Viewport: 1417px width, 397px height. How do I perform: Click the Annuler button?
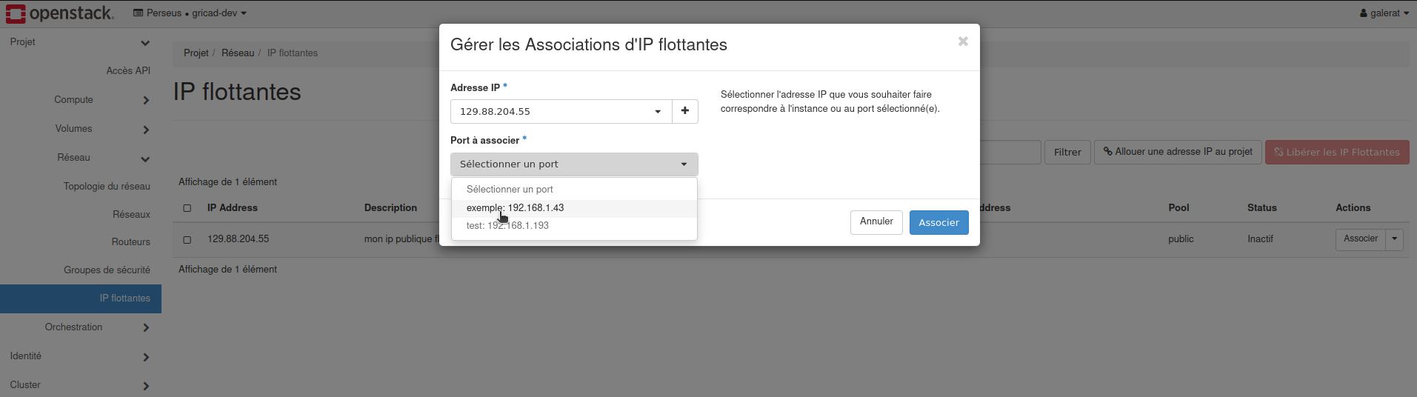coord(876,221)
